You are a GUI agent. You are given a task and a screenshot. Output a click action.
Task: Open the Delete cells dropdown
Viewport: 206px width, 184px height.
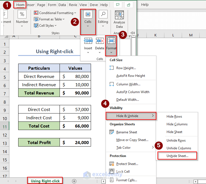(x=100, y=52)
